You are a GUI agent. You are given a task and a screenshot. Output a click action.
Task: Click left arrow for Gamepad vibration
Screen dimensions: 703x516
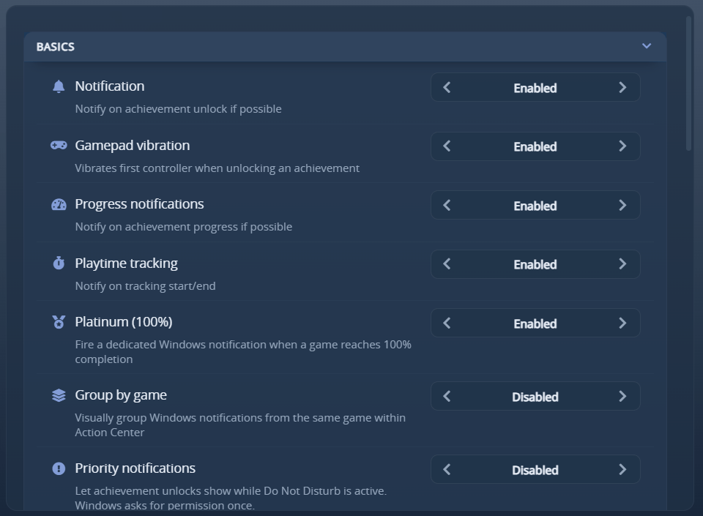[447, 146]
